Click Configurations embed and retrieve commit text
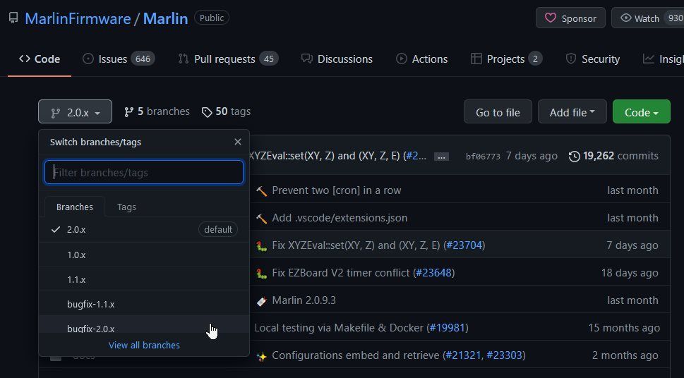Image resolution: width=684 pixels, height=378 pixels. [356, 355]
